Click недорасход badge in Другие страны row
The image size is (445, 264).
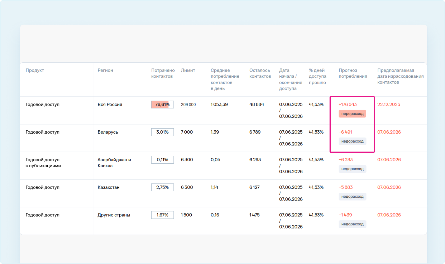[352, 224]
